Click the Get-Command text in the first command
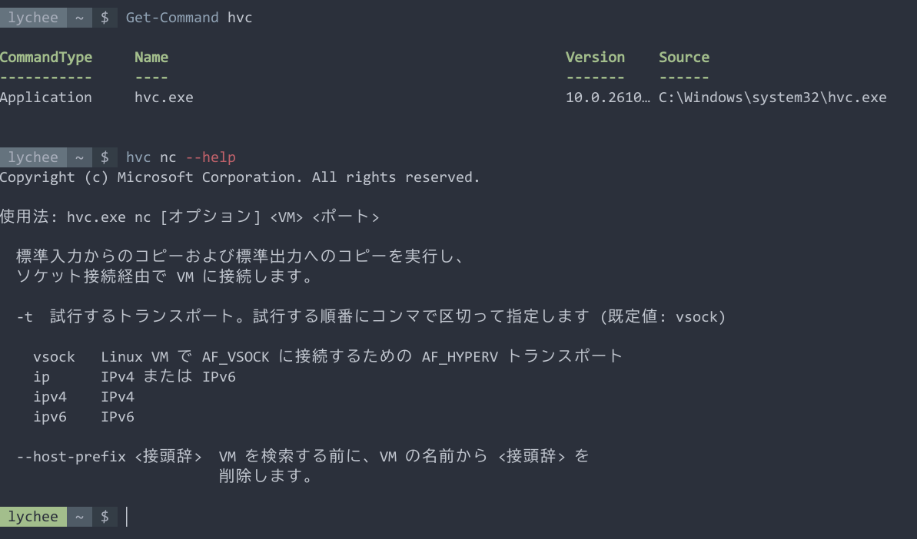 click(172, 18)
